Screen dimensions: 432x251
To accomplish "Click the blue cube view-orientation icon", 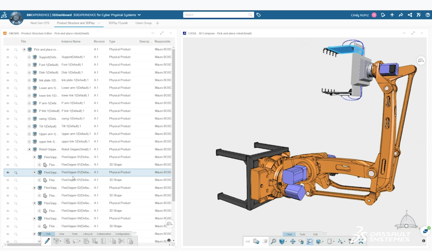I will (x=282, y=242).
